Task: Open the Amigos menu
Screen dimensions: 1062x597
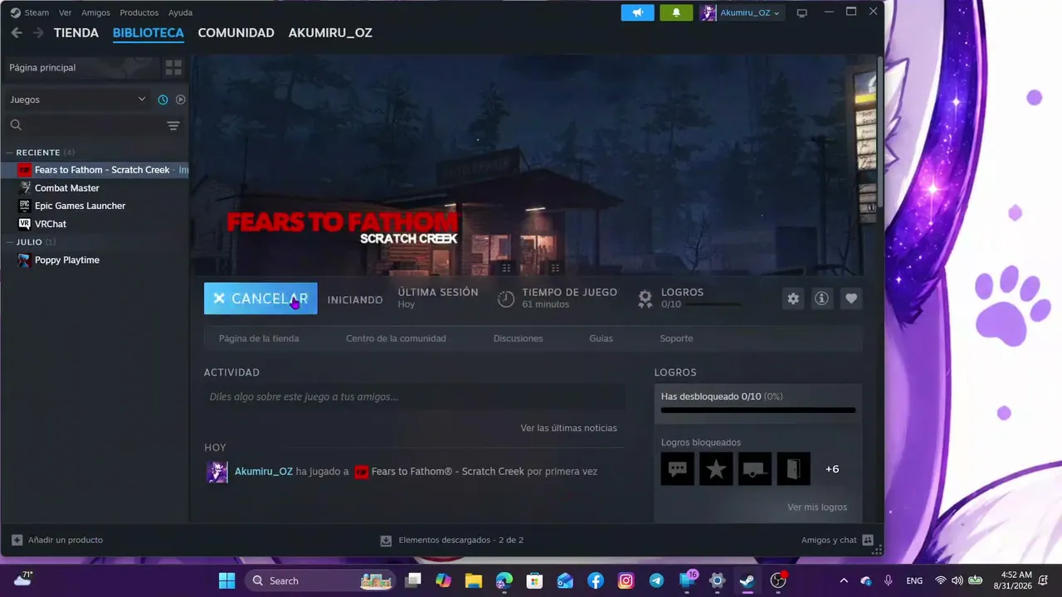Action: [x=95, y=12]
